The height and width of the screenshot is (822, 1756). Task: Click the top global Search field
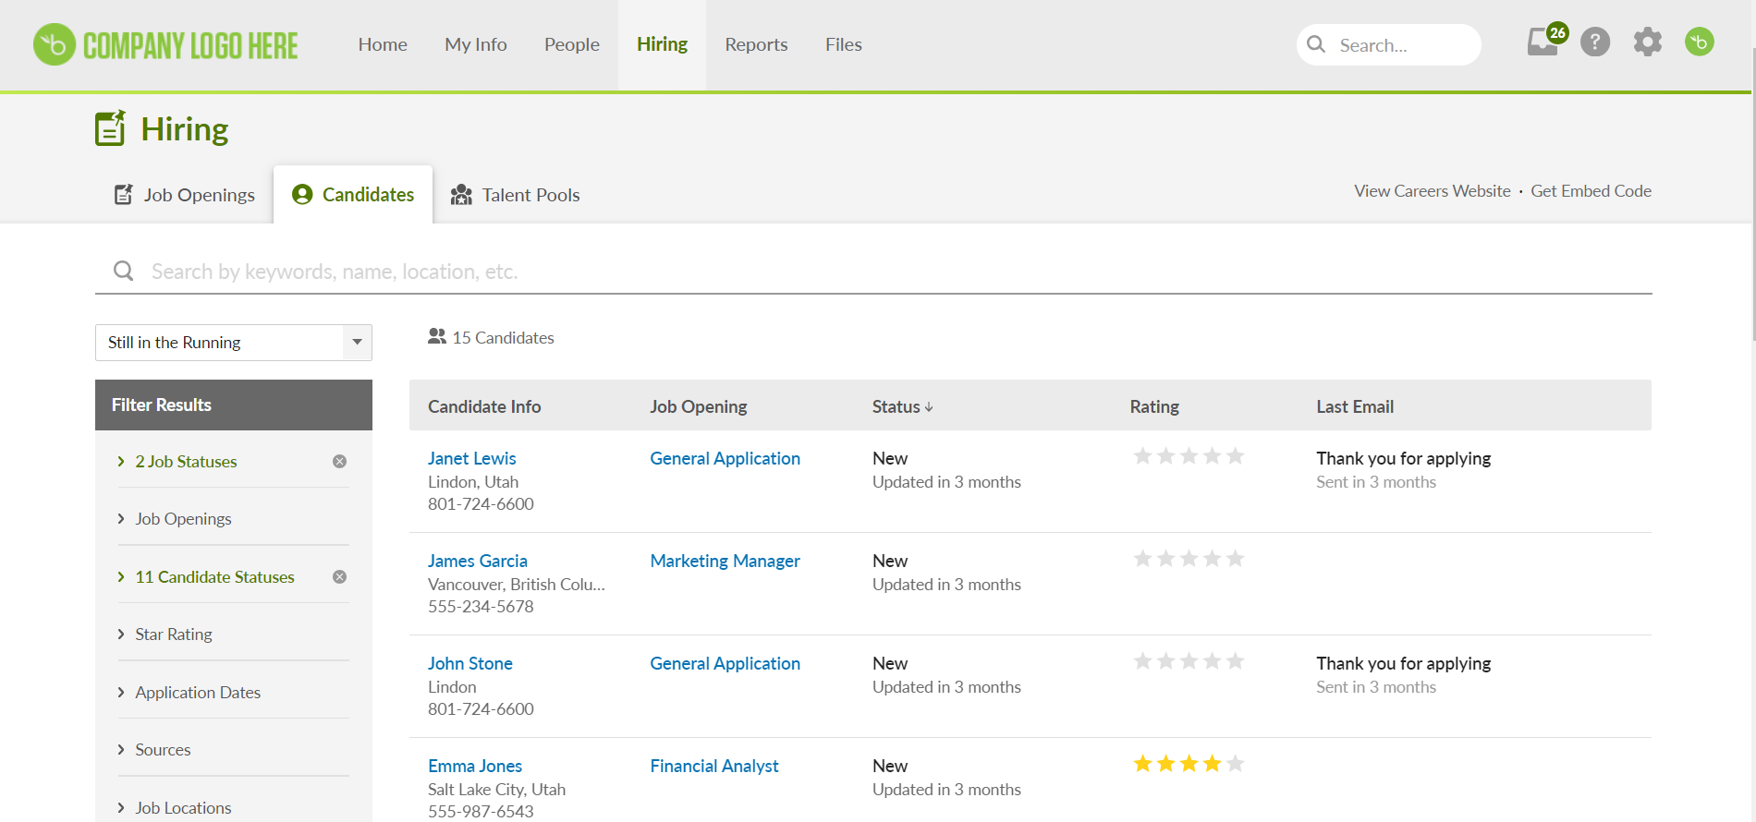1388,44
